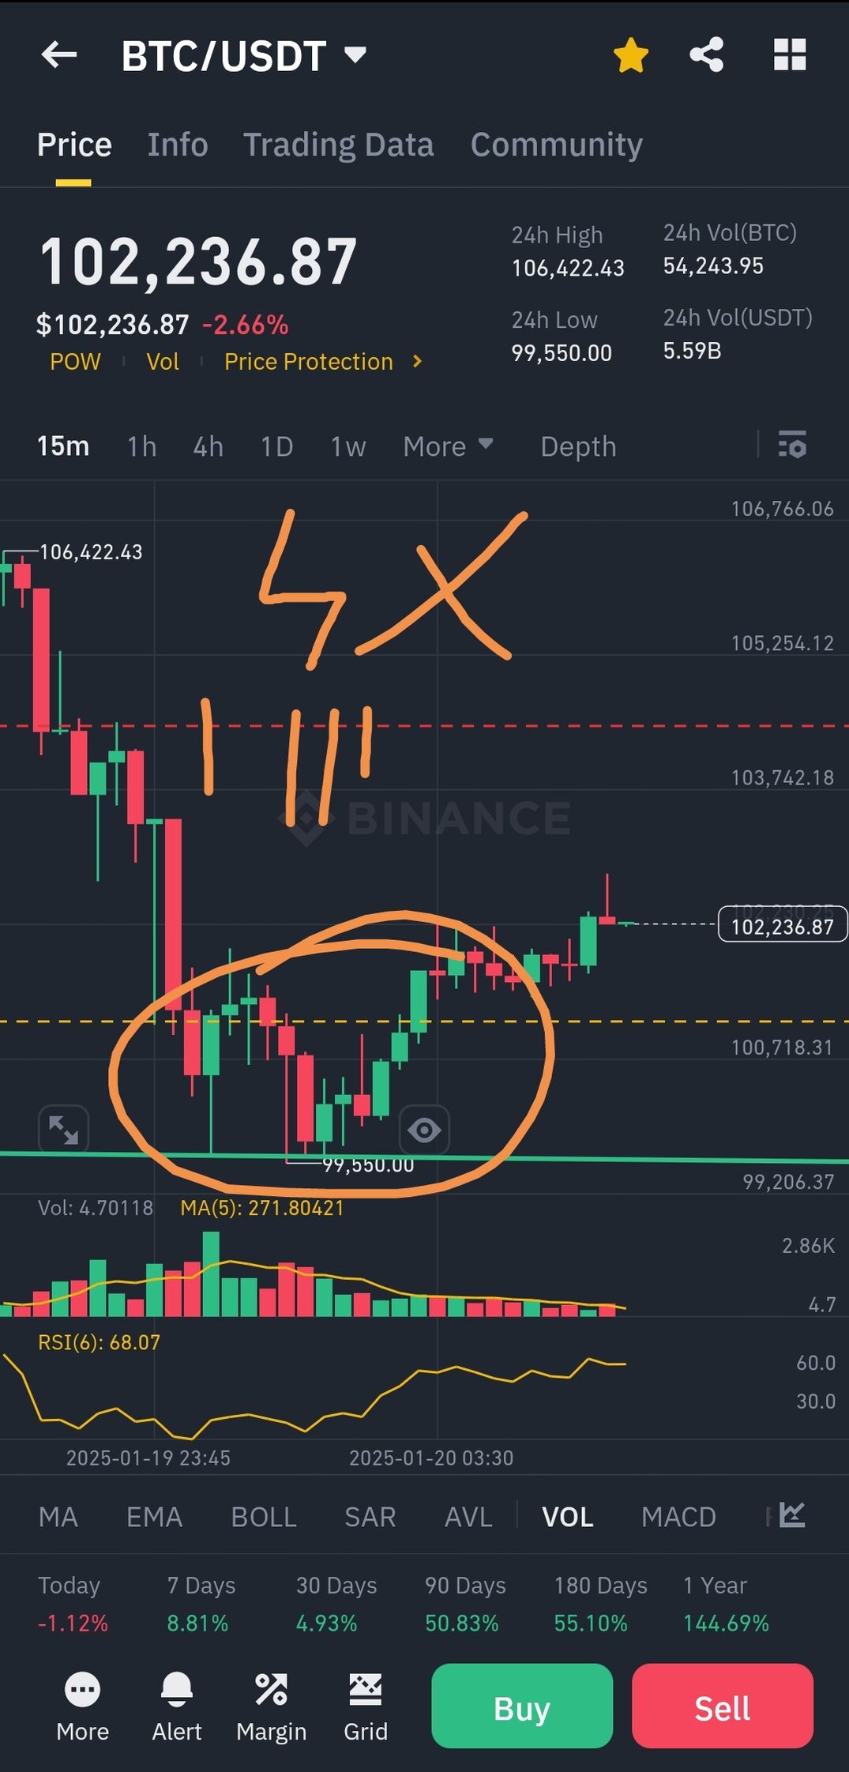849x1772 pixels.
Task: Open indicator settings icon next to MACD
Action: point(792,1514)
